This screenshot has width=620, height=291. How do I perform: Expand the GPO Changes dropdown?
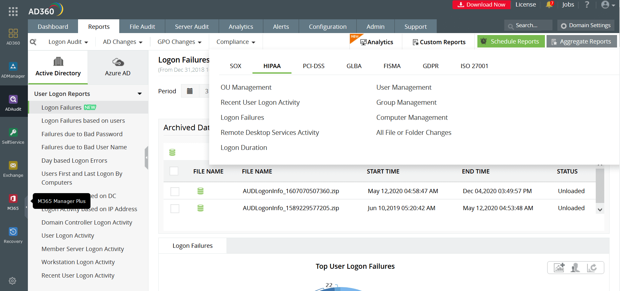click(x=179, y=42)
